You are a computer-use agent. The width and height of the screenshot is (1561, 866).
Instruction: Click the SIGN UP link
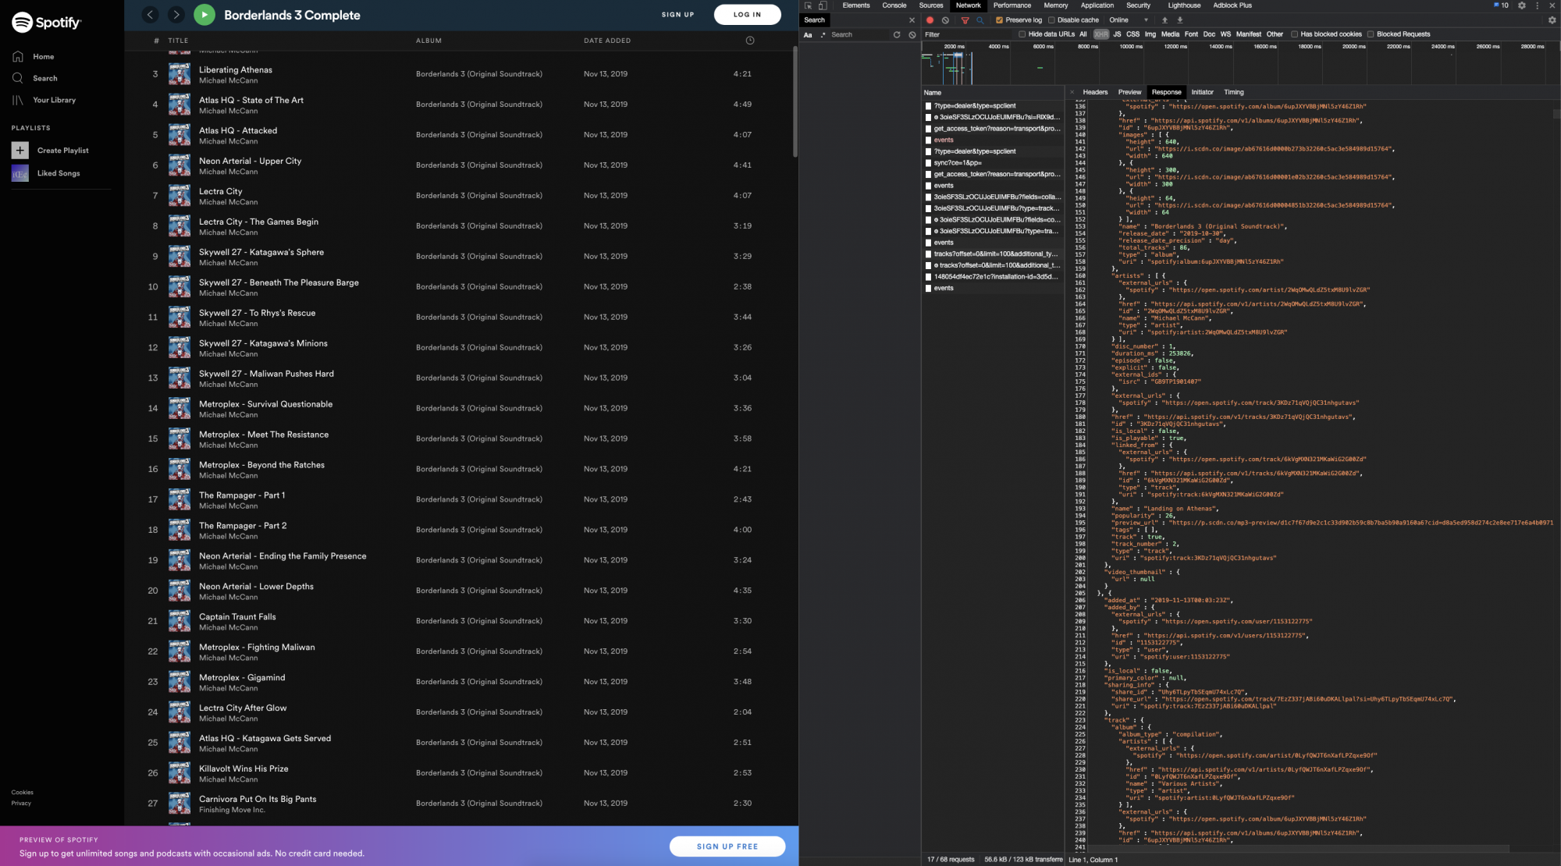pyautogui.click(x=677, y=14)
